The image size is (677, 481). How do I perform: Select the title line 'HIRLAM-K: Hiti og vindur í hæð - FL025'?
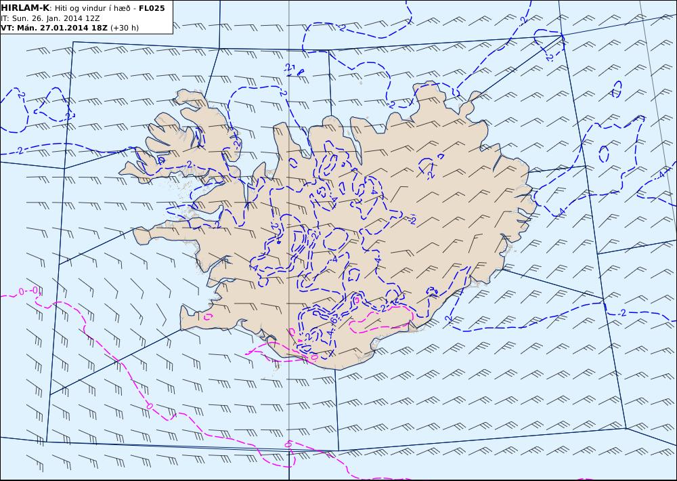(x=83, y=8)
